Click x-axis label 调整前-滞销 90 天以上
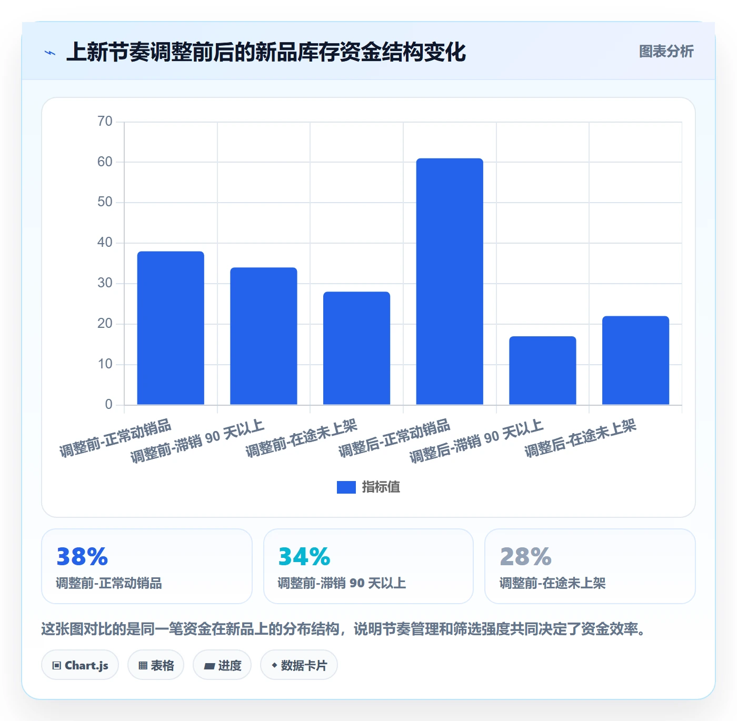737x721 pixels. click(197, 441)
